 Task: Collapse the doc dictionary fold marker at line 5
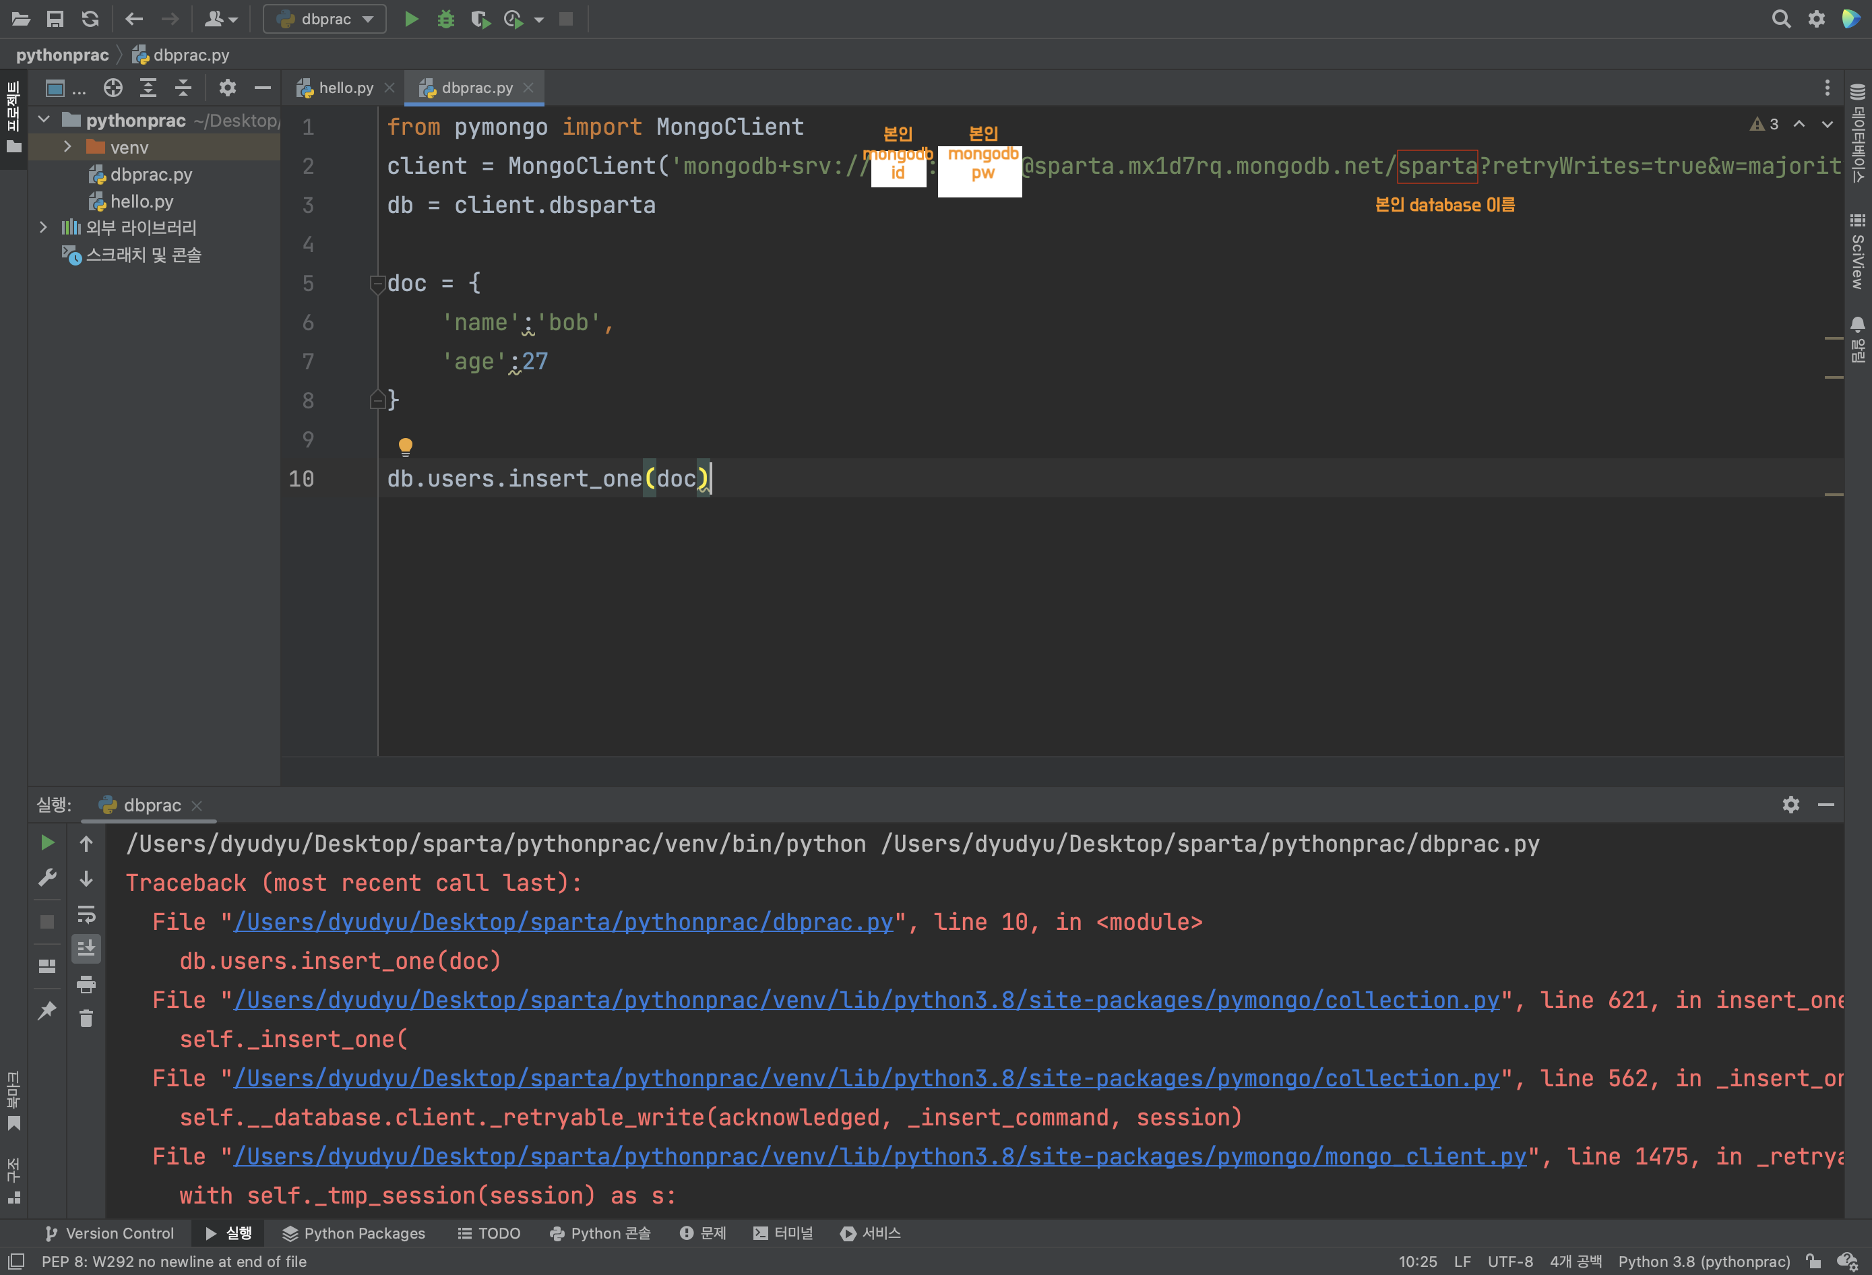[377, 283]
